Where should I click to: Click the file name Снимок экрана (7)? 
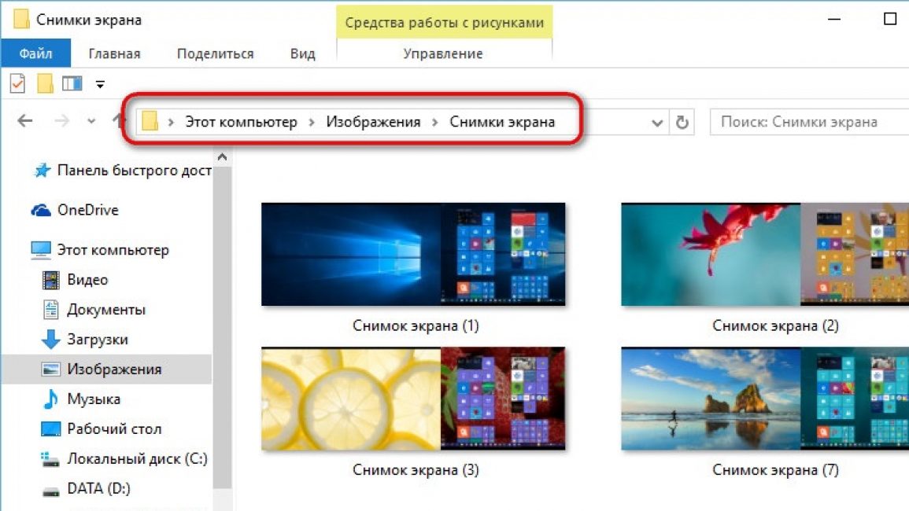[776, 470]
